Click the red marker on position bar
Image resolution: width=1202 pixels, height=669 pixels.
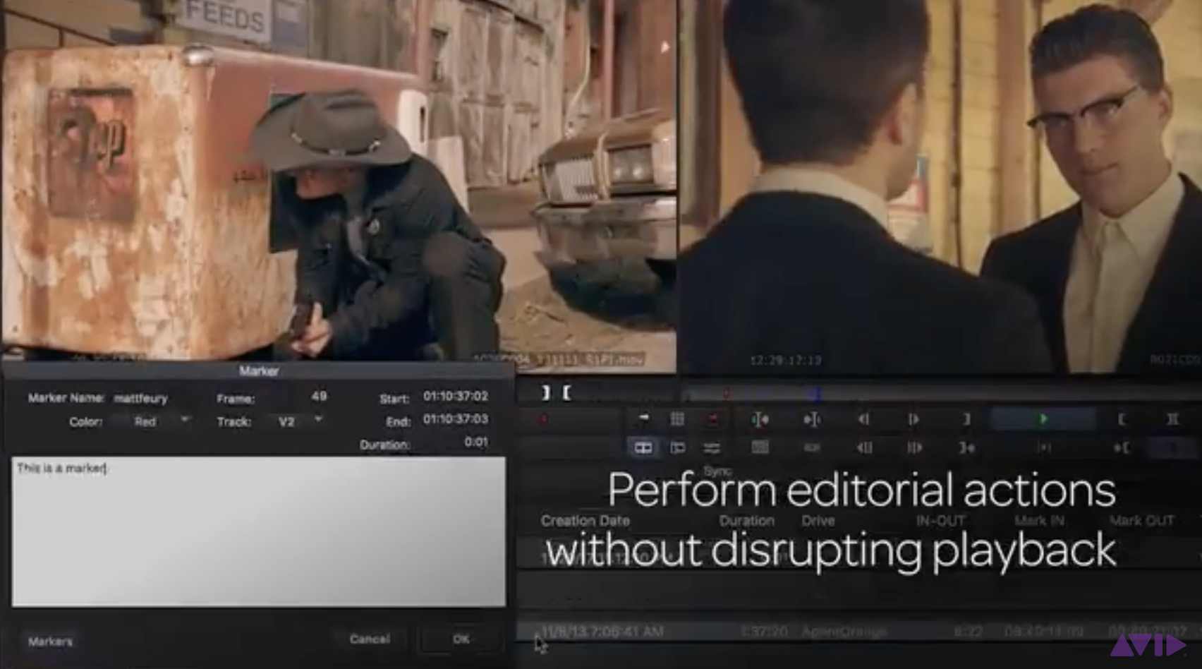click(727, 393)
